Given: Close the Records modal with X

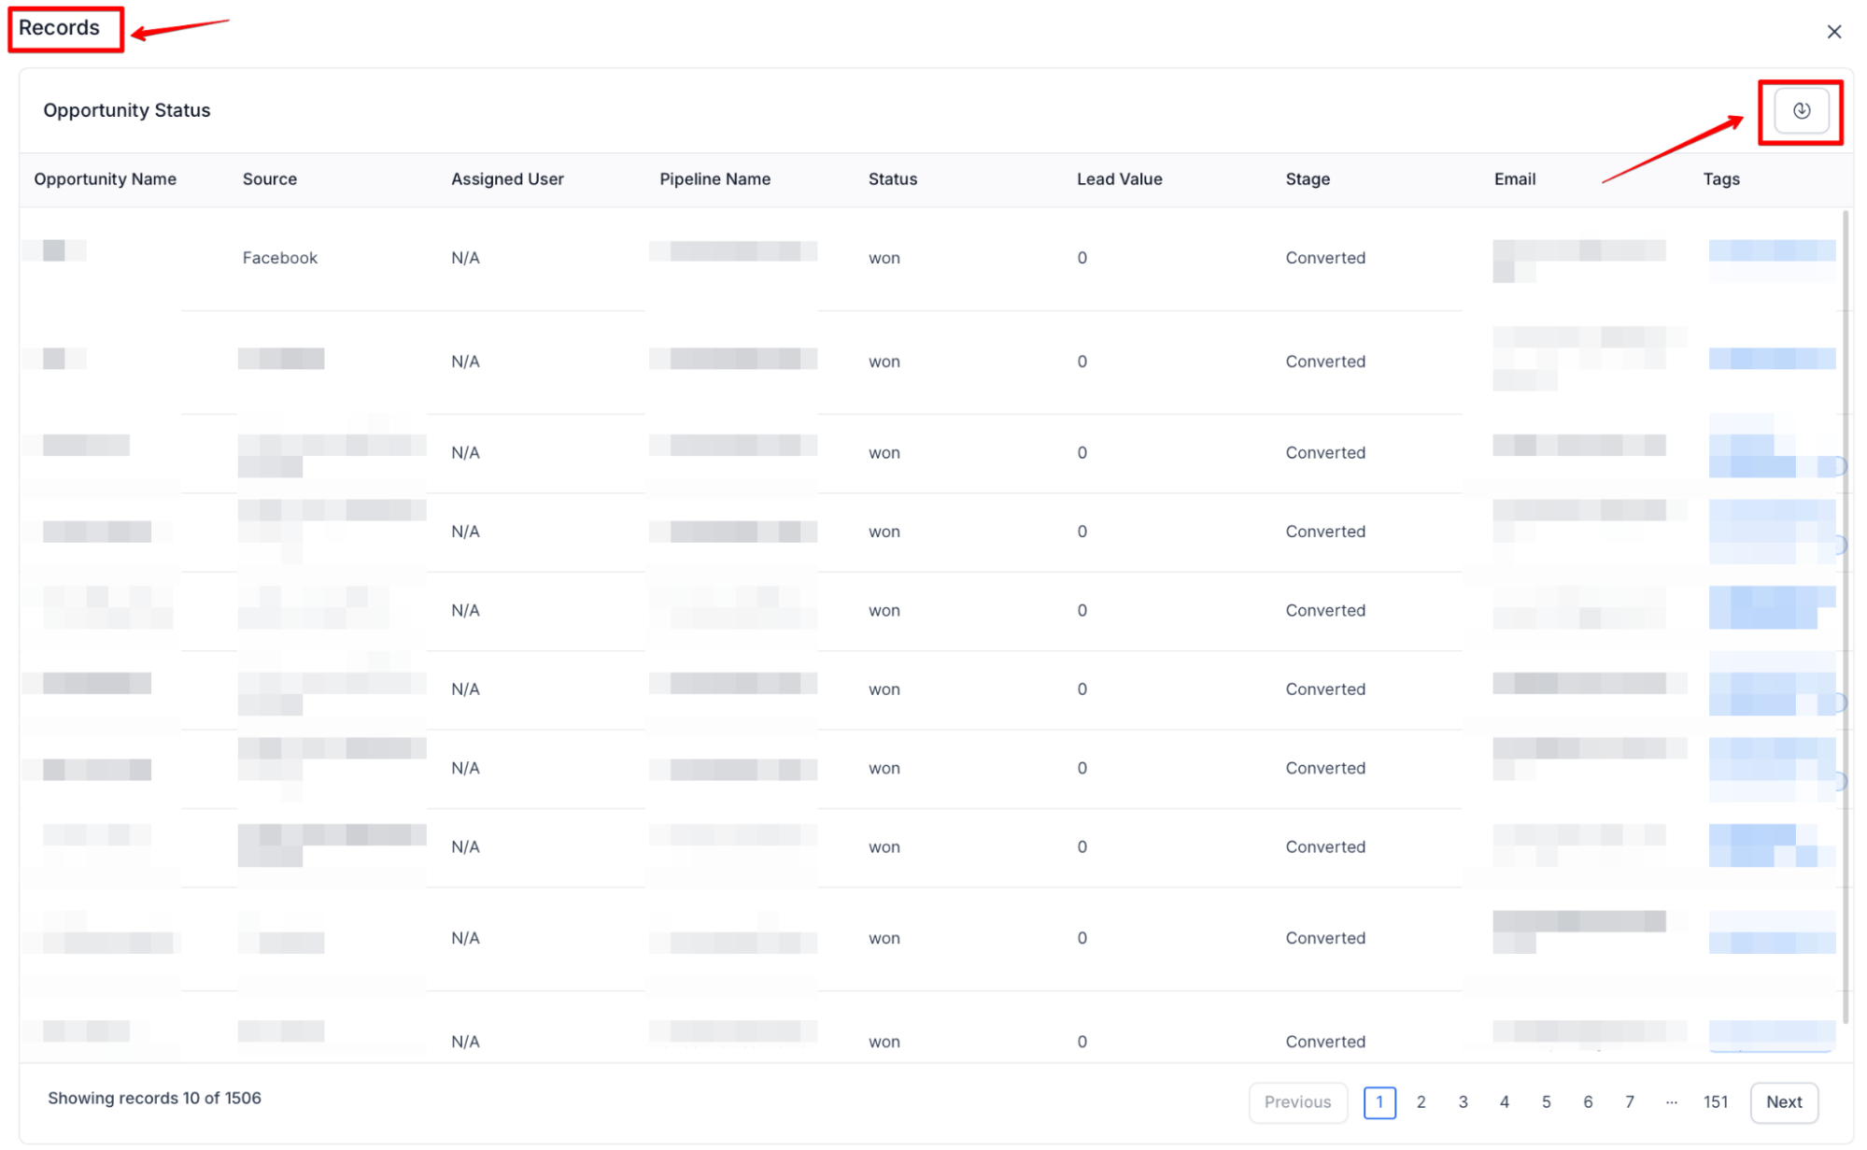Looking at the screenshot, I should click(1833, 32).
